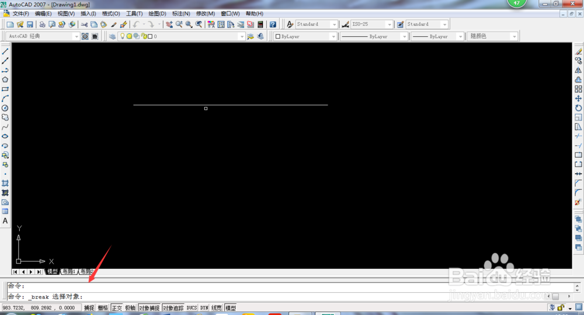Viewport: 584px width, 315px height.
Task: Open the ISO-25 dimension style dropdown
Action: (390, 25)
